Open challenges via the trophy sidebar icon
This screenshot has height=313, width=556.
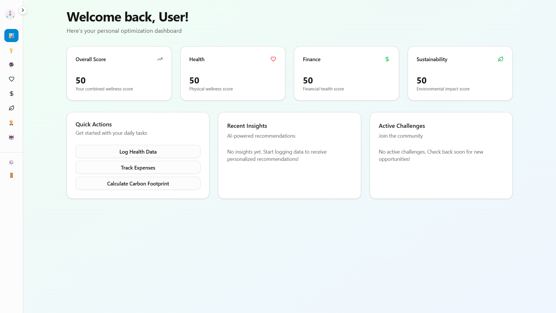(x=11, y=123)
